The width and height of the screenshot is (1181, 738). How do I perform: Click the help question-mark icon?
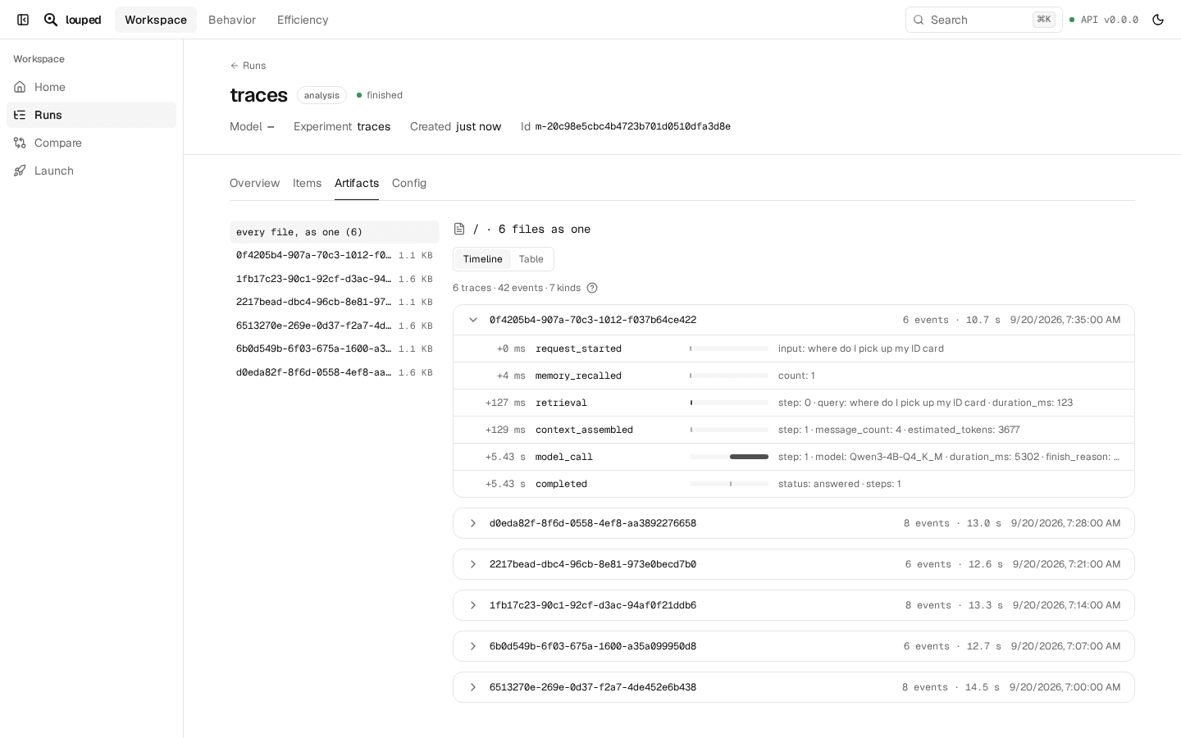[592, 288]
